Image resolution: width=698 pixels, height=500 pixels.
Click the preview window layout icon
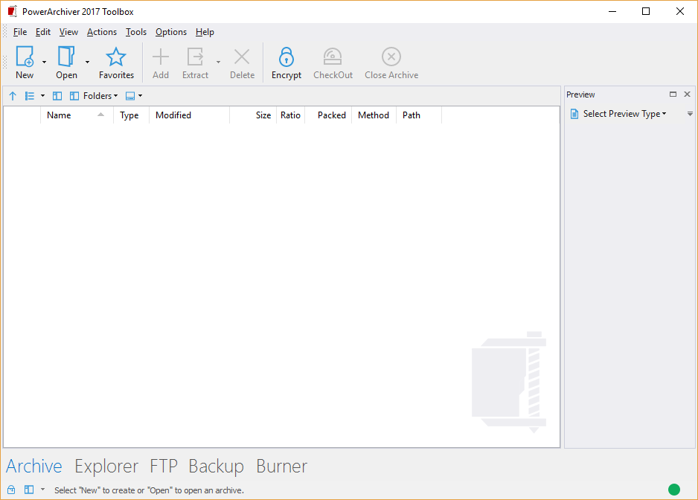(130, 96)
